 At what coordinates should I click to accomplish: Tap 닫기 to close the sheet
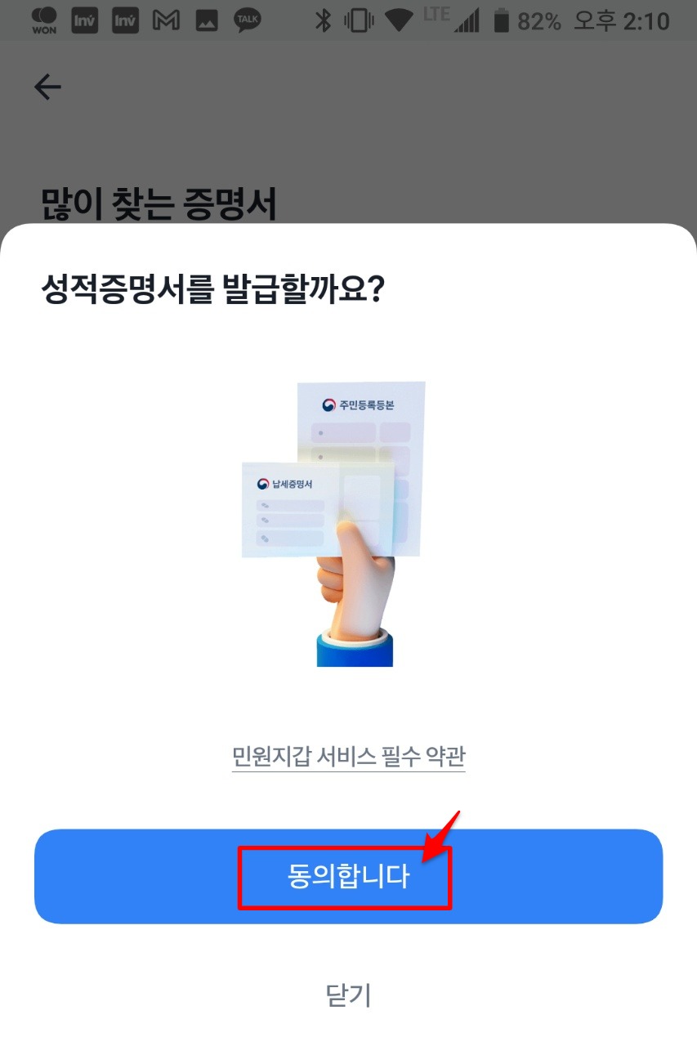pyautogui.click(x=348, y=995)
